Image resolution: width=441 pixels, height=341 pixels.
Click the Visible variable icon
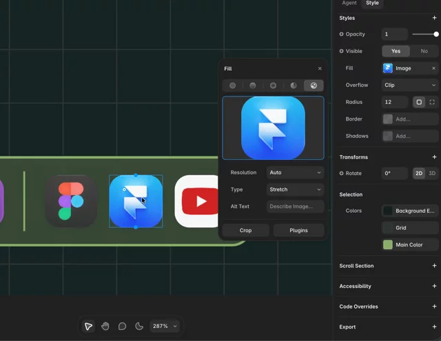[x=342, y=51]
